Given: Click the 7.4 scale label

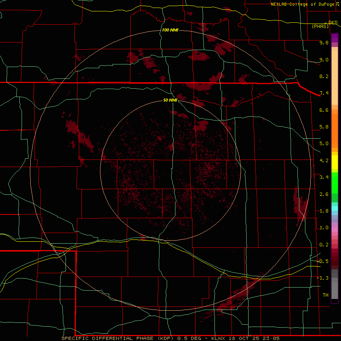Looking at the screenshot, I should coord(324,93).
